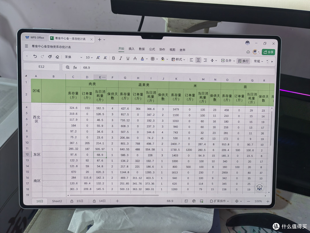
Task: Apply font color A icon
Action: tap(142, 59)
